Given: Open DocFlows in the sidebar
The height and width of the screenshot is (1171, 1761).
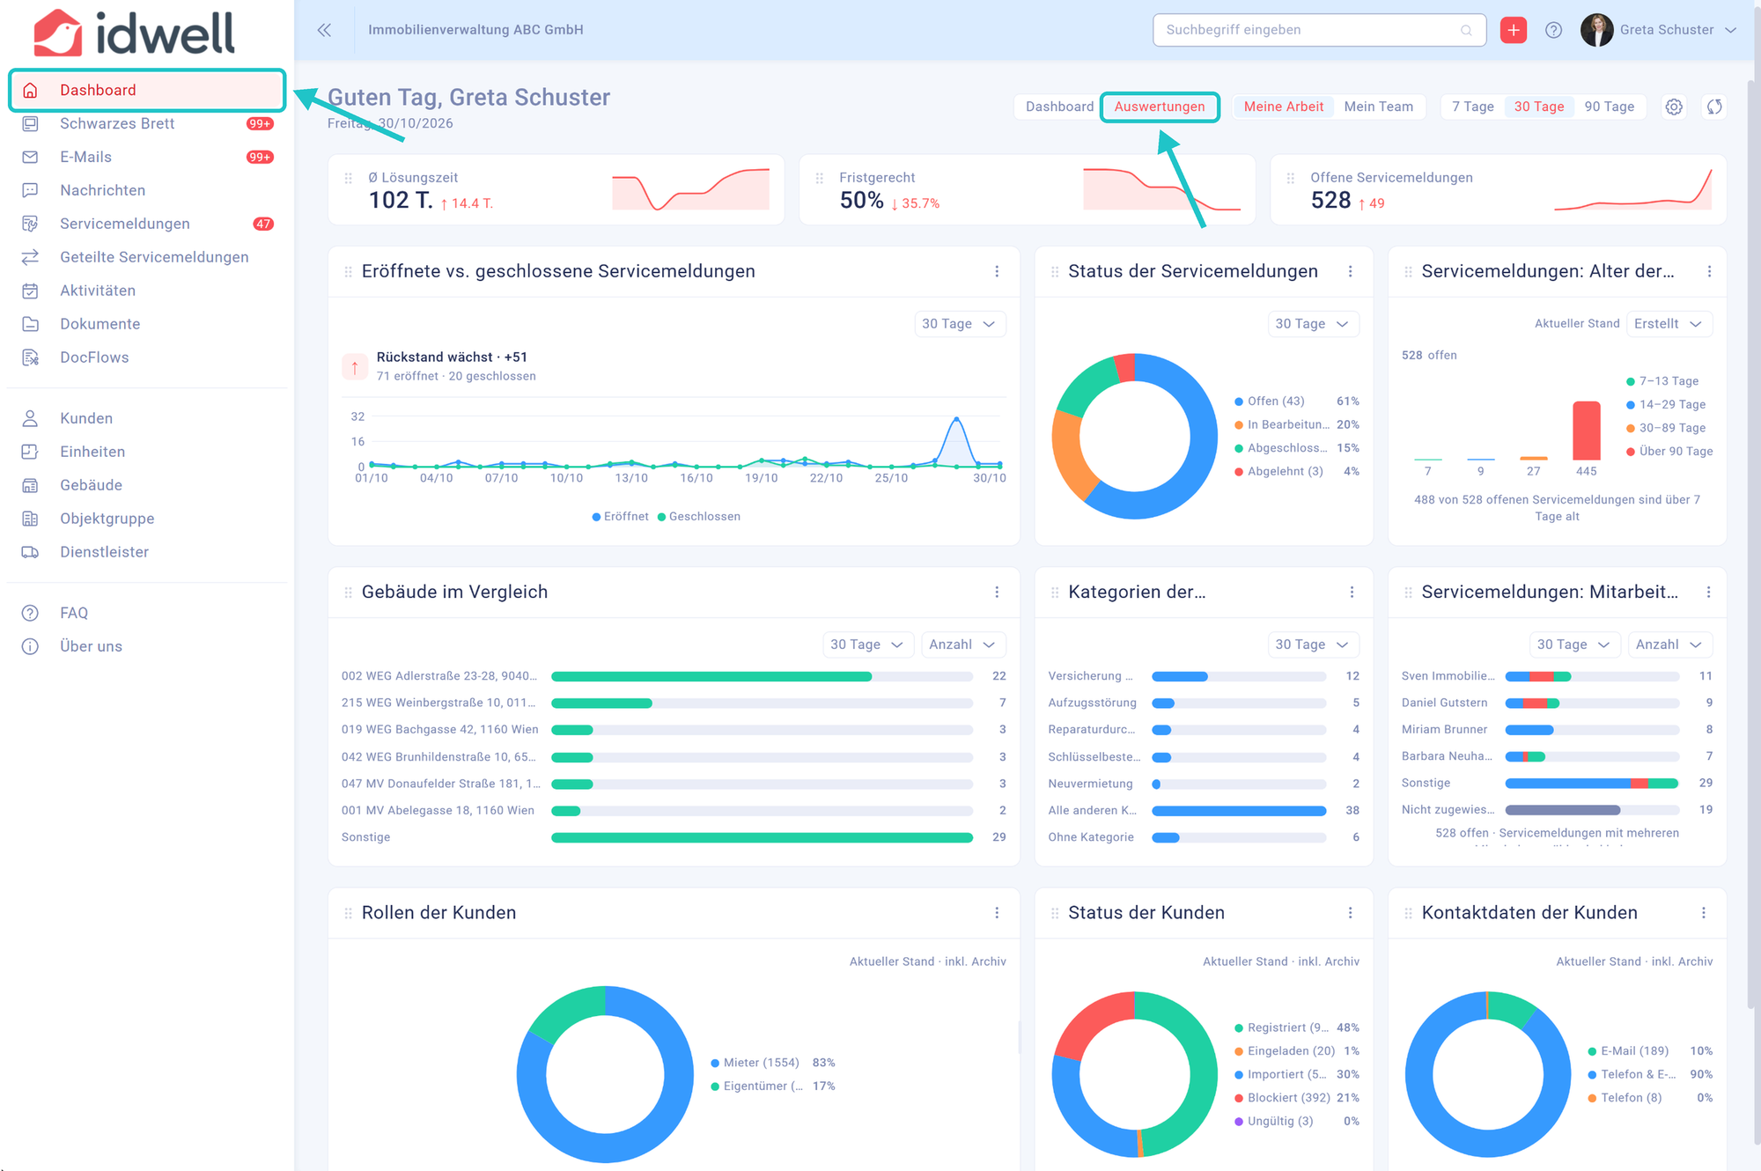Looking at the screenshot, I should pyautogui.click(x=148, y=357).
